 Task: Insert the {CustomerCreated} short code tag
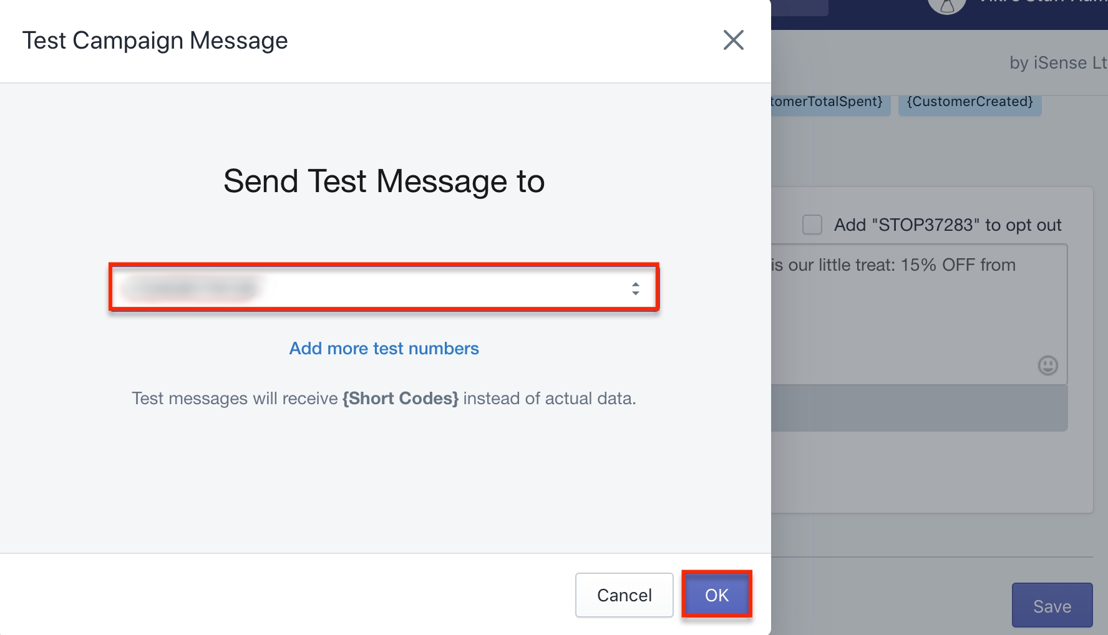tap(969, 102)
